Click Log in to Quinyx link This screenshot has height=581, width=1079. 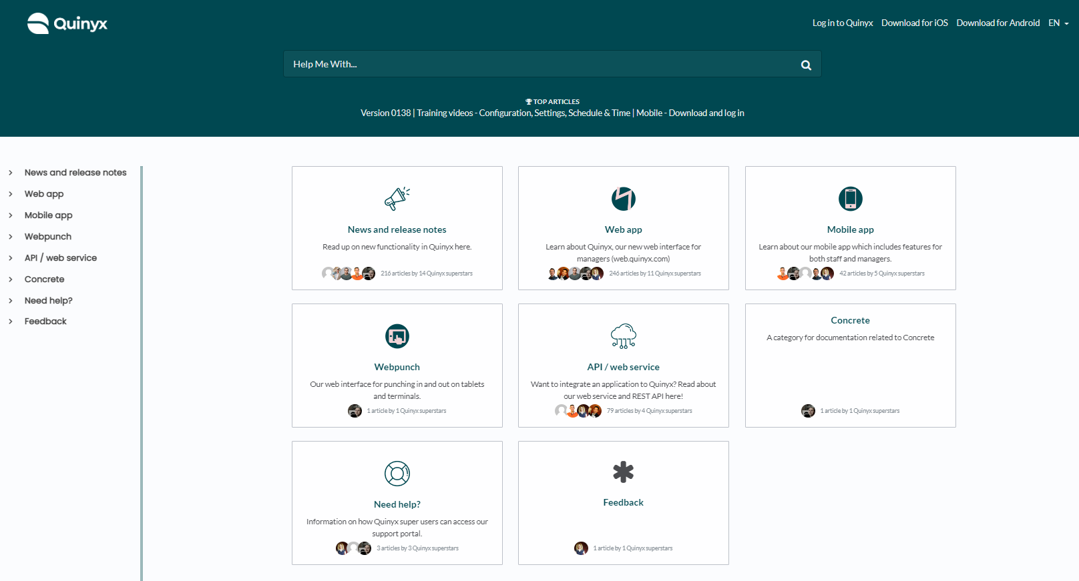click(843, 23)
